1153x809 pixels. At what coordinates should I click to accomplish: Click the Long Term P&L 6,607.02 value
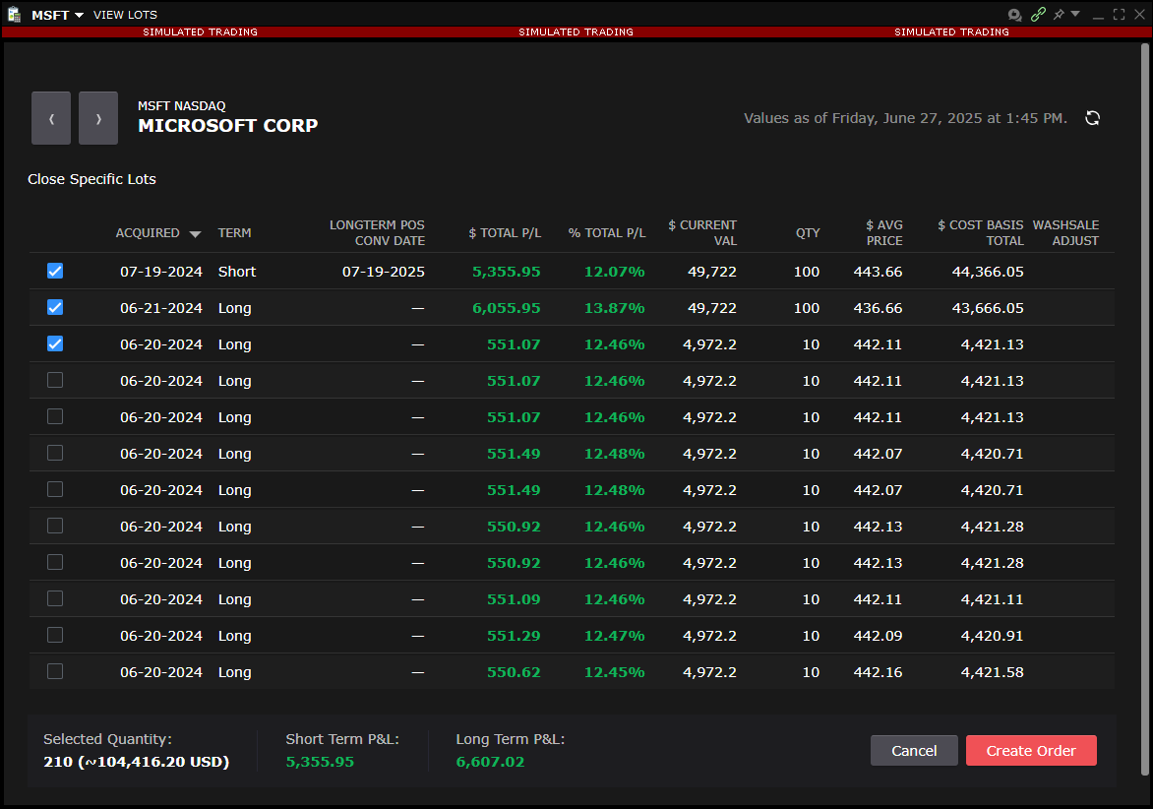pyautogui.click(x=490, y=762)
